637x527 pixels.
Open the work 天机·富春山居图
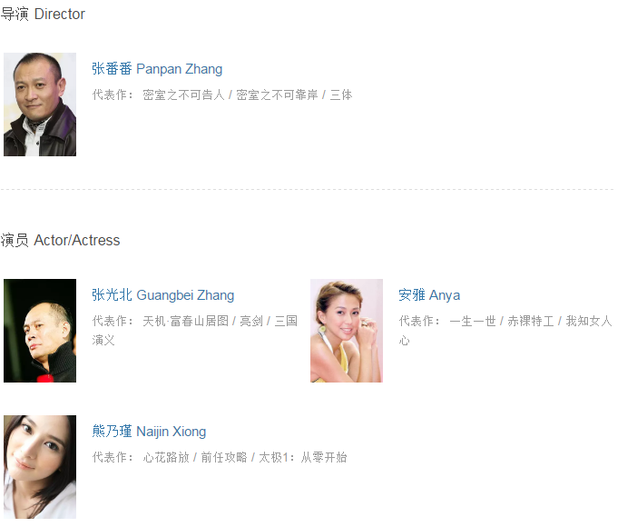pos(185,321)
